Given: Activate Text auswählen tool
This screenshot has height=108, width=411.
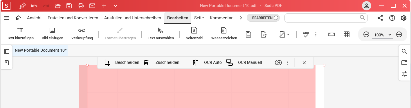Looking at the screenshot, I should 161,34.
